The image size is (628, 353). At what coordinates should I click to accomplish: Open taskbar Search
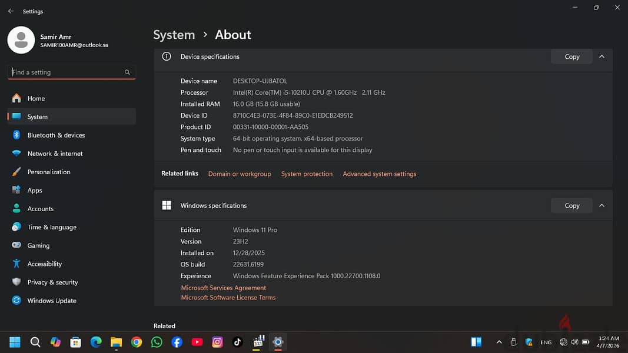(x=35, y=342)
